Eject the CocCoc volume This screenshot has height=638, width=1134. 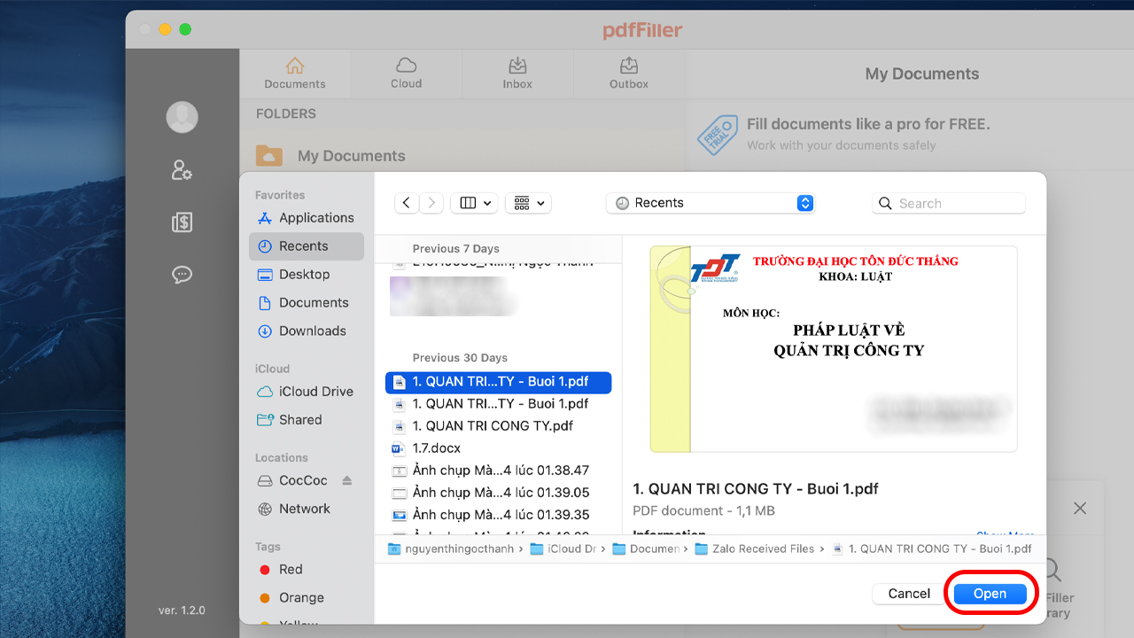coord(347,480)
